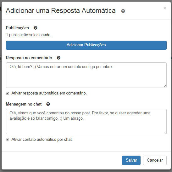Close the dialog with the X icon

[x=165, y=8]
